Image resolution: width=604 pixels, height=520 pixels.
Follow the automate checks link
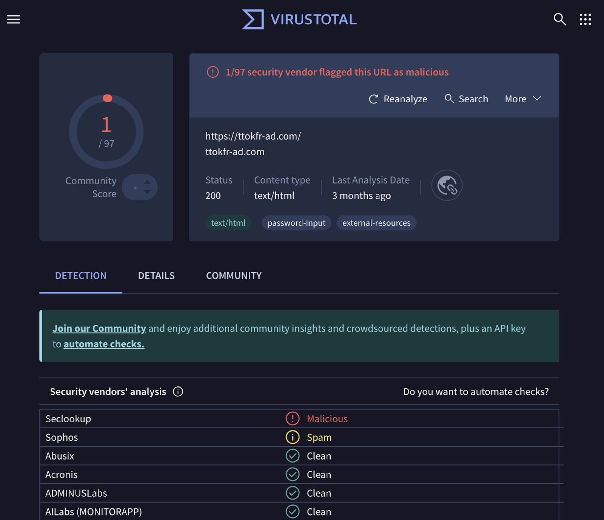click(104, 344)
